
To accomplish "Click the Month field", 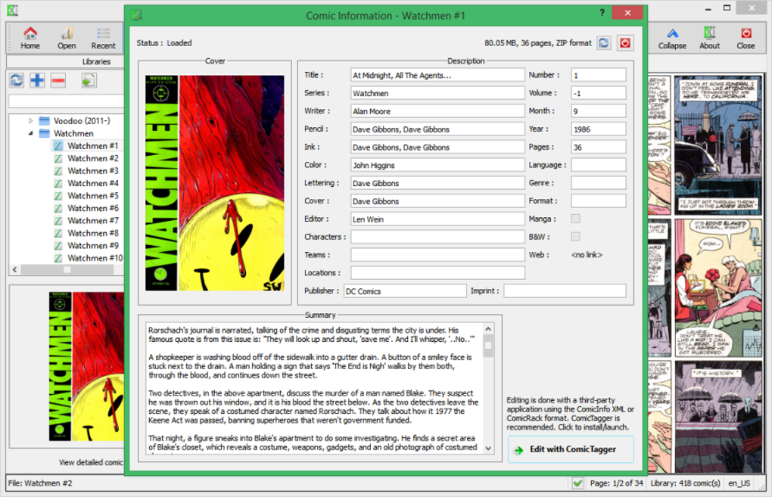I will (598, 111).
